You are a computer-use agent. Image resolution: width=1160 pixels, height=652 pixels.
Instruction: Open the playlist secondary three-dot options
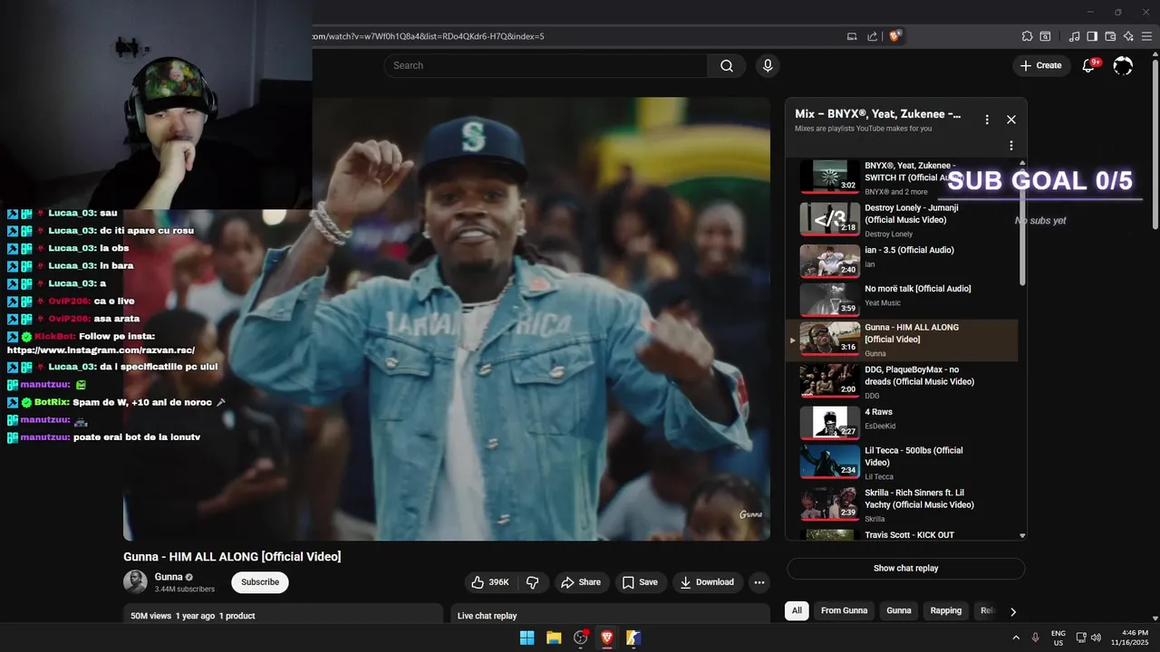coord(1011,146)
